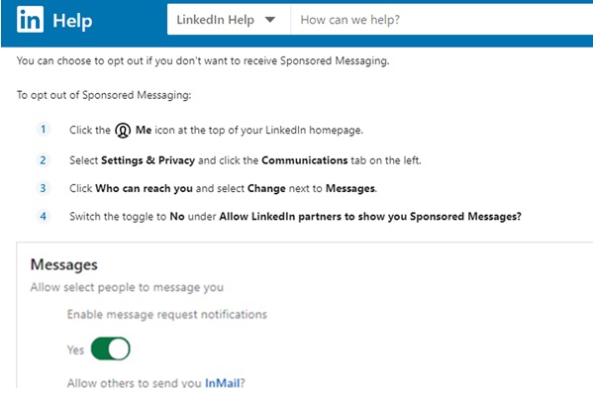This screenshot has width=593, height=393.
Task: Open the InMail link
Action: (223, 383)
